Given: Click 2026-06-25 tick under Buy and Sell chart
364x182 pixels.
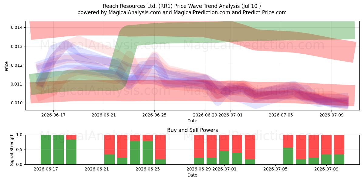Looking at the screenshot, I should [148, 169].
